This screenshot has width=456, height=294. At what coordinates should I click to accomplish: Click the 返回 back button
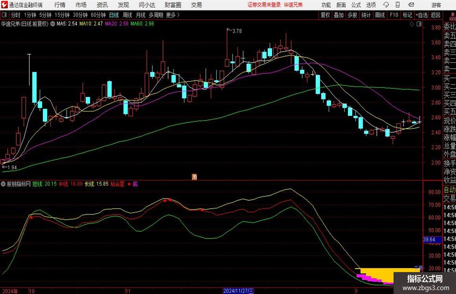(435, 15)
